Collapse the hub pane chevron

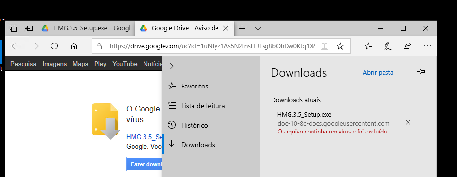point(171,66)
